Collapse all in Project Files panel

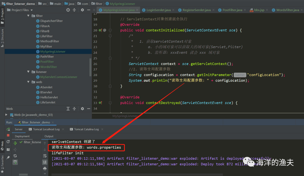point(74,10)
